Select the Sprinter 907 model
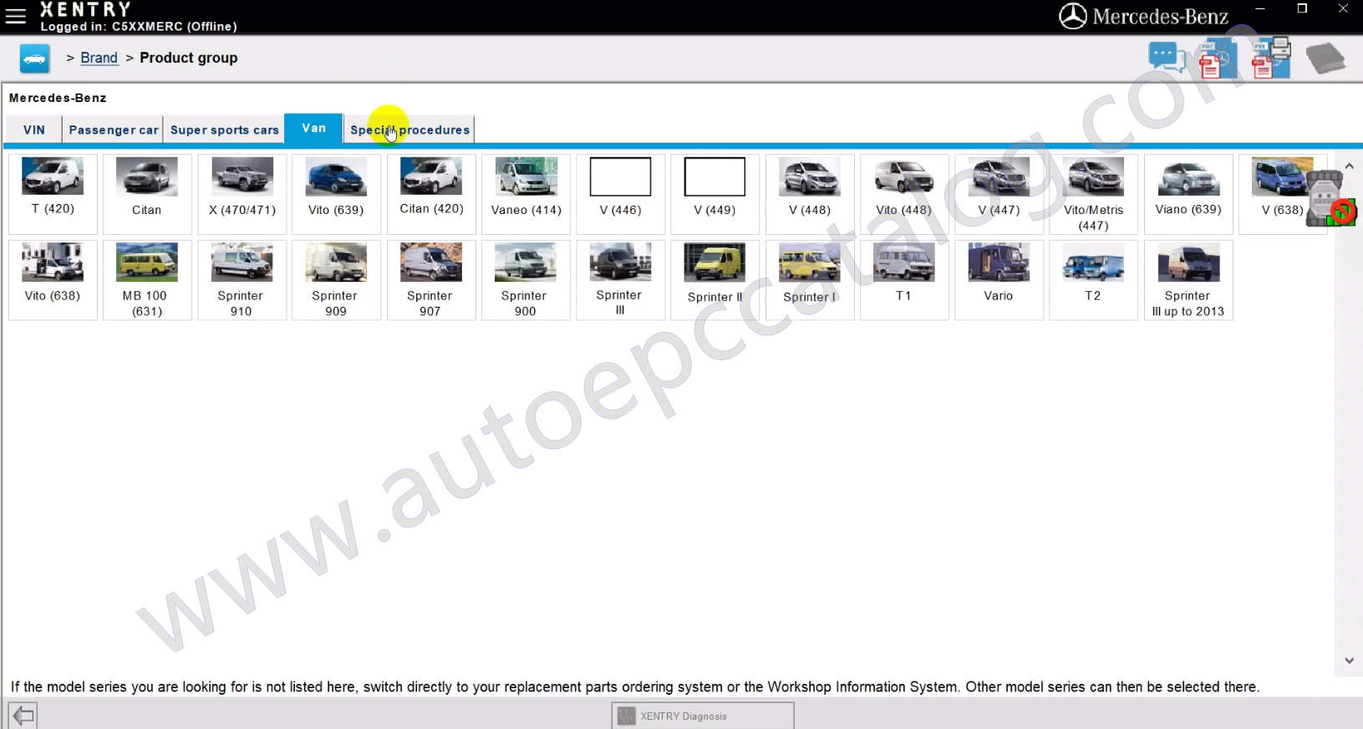Image resolution: width=1363 pixels, height=729 pixels. pyautogui.click(x=430, y=279)
